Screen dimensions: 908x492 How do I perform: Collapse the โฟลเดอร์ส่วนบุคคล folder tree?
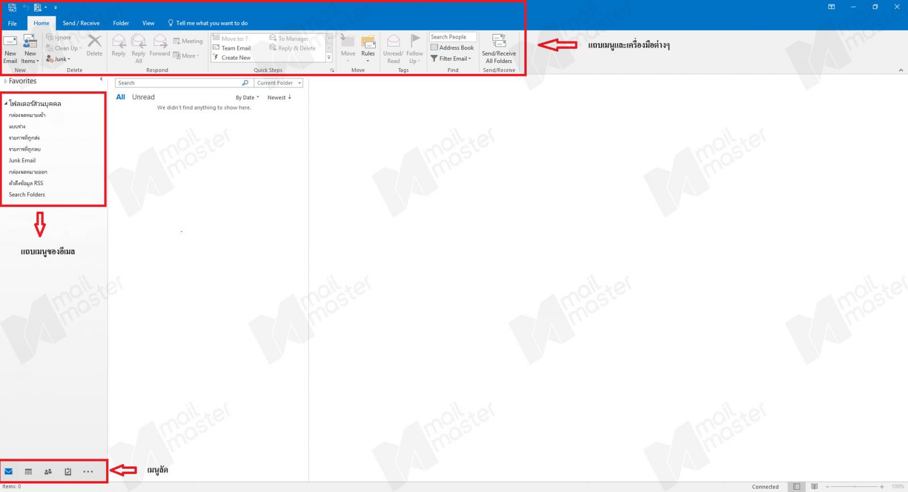(x=6, y=104)
